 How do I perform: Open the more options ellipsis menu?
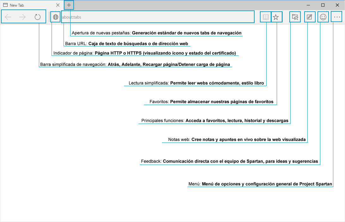337,17
